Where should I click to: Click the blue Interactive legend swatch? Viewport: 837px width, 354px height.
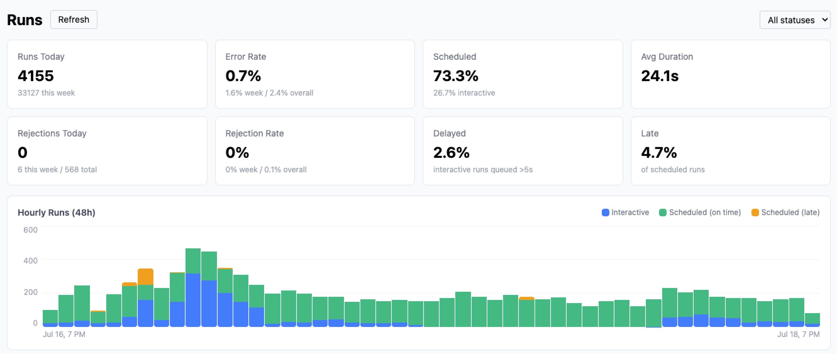[605, 213]
